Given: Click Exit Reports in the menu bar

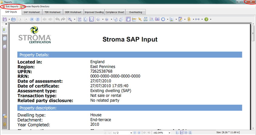Looking at the screenshot, I should 10,7.
